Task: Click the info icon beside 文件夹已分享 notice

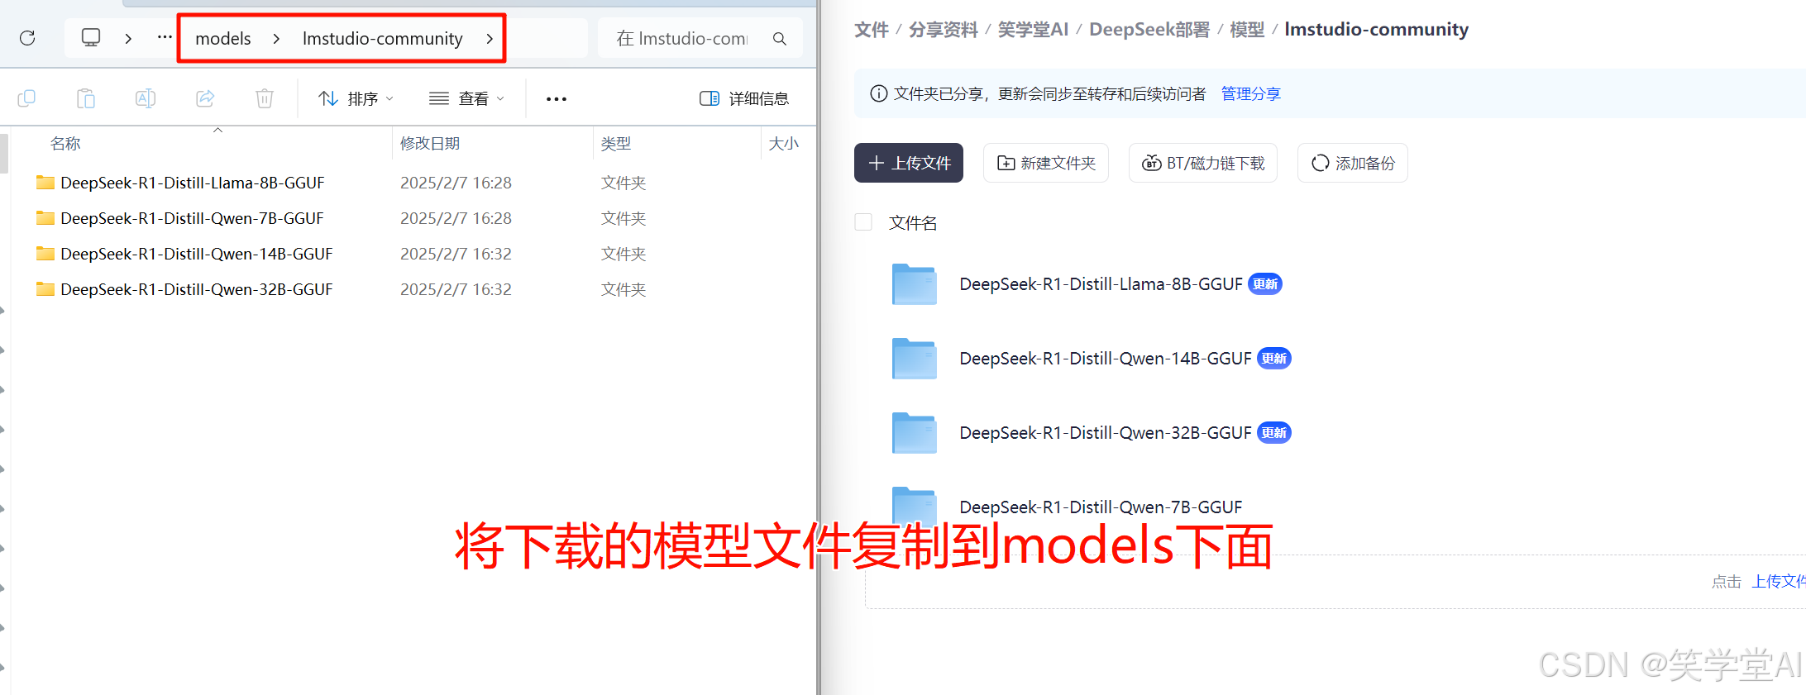Action: 879,94
